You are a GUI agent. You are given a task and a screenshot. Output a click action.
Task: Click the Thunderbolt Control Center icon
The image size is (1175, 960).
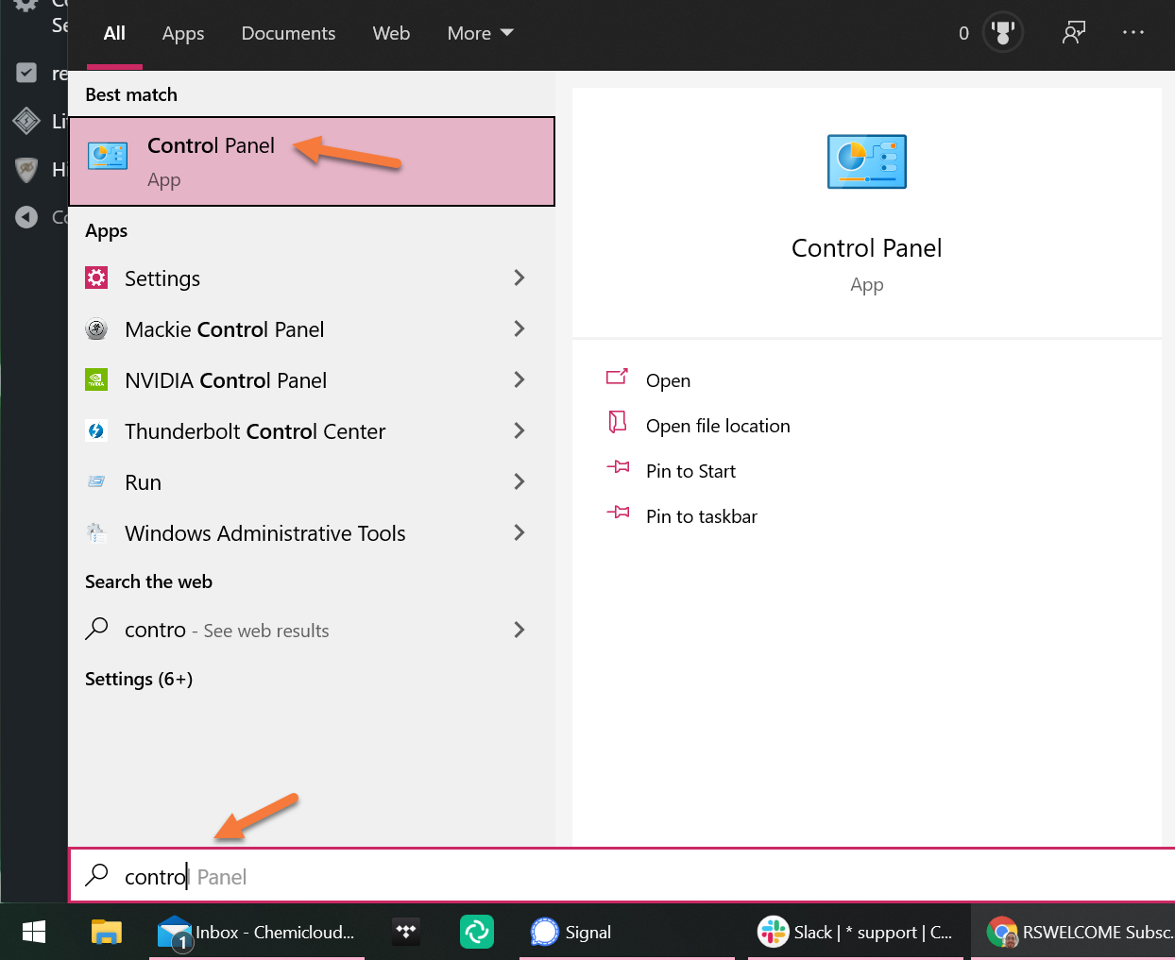[x=96, y=431]
